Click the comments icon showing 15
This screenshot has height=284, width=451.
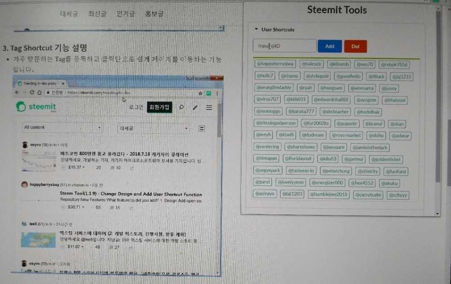(112, 207)
